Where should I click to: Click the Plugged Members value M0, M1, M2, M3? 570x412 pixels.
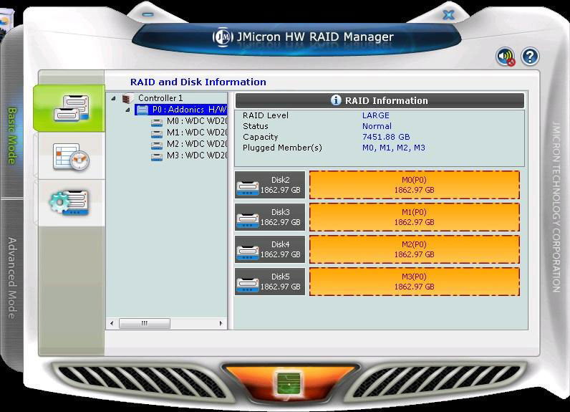coord(393,148)
